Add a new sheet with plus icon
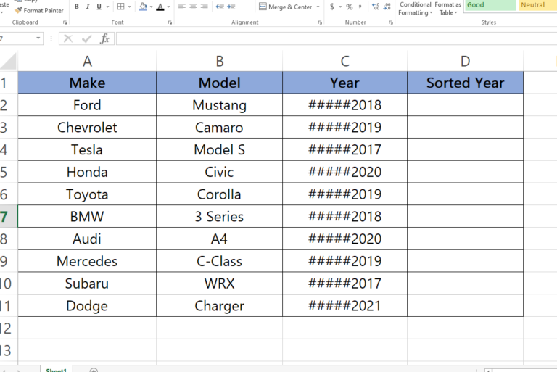557x372 pixels. coord(94,370)
